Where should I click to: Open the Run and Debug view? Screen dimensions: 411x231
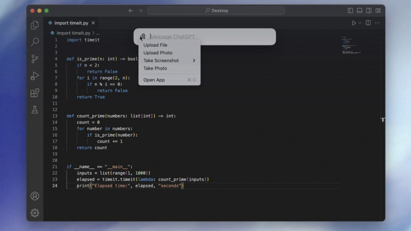35,76
